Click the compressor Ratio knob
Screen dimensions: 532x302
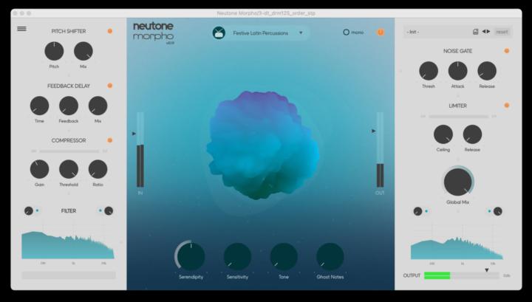coord(98,169)
